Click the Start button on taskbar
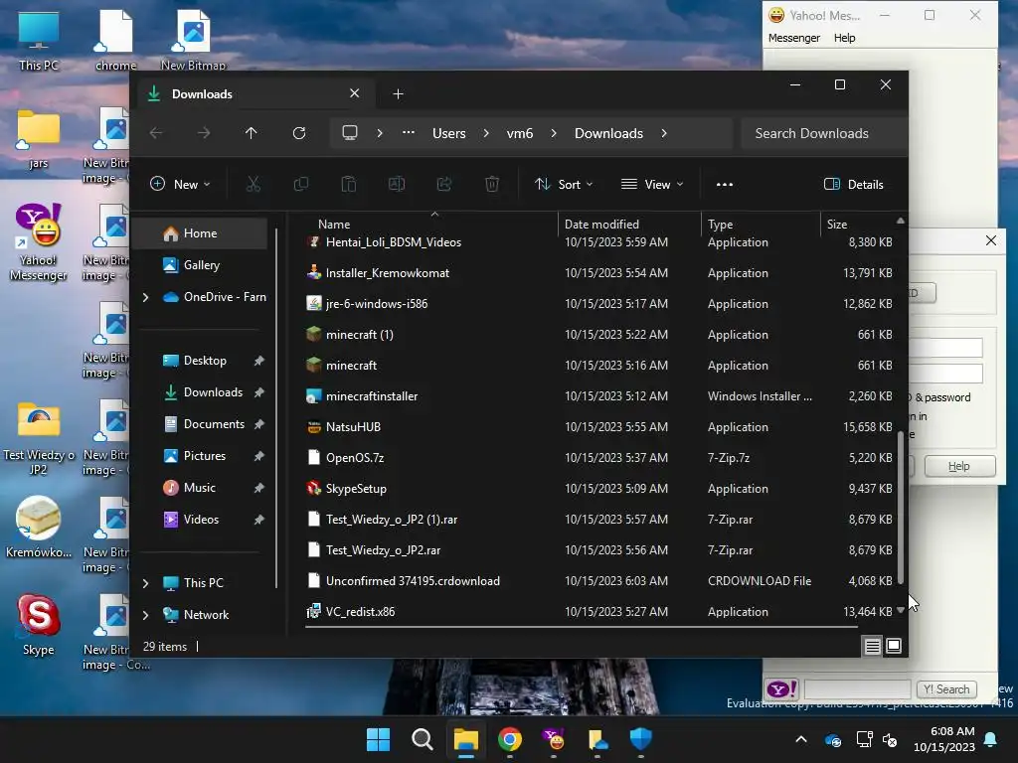 point(378,739)
